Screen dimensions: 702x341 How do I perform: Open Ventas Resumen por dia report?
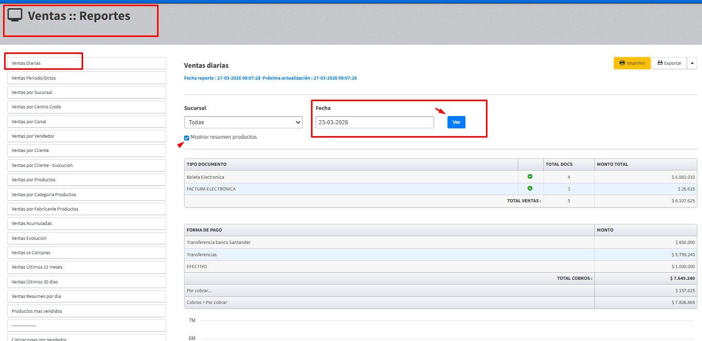(86, 296)
